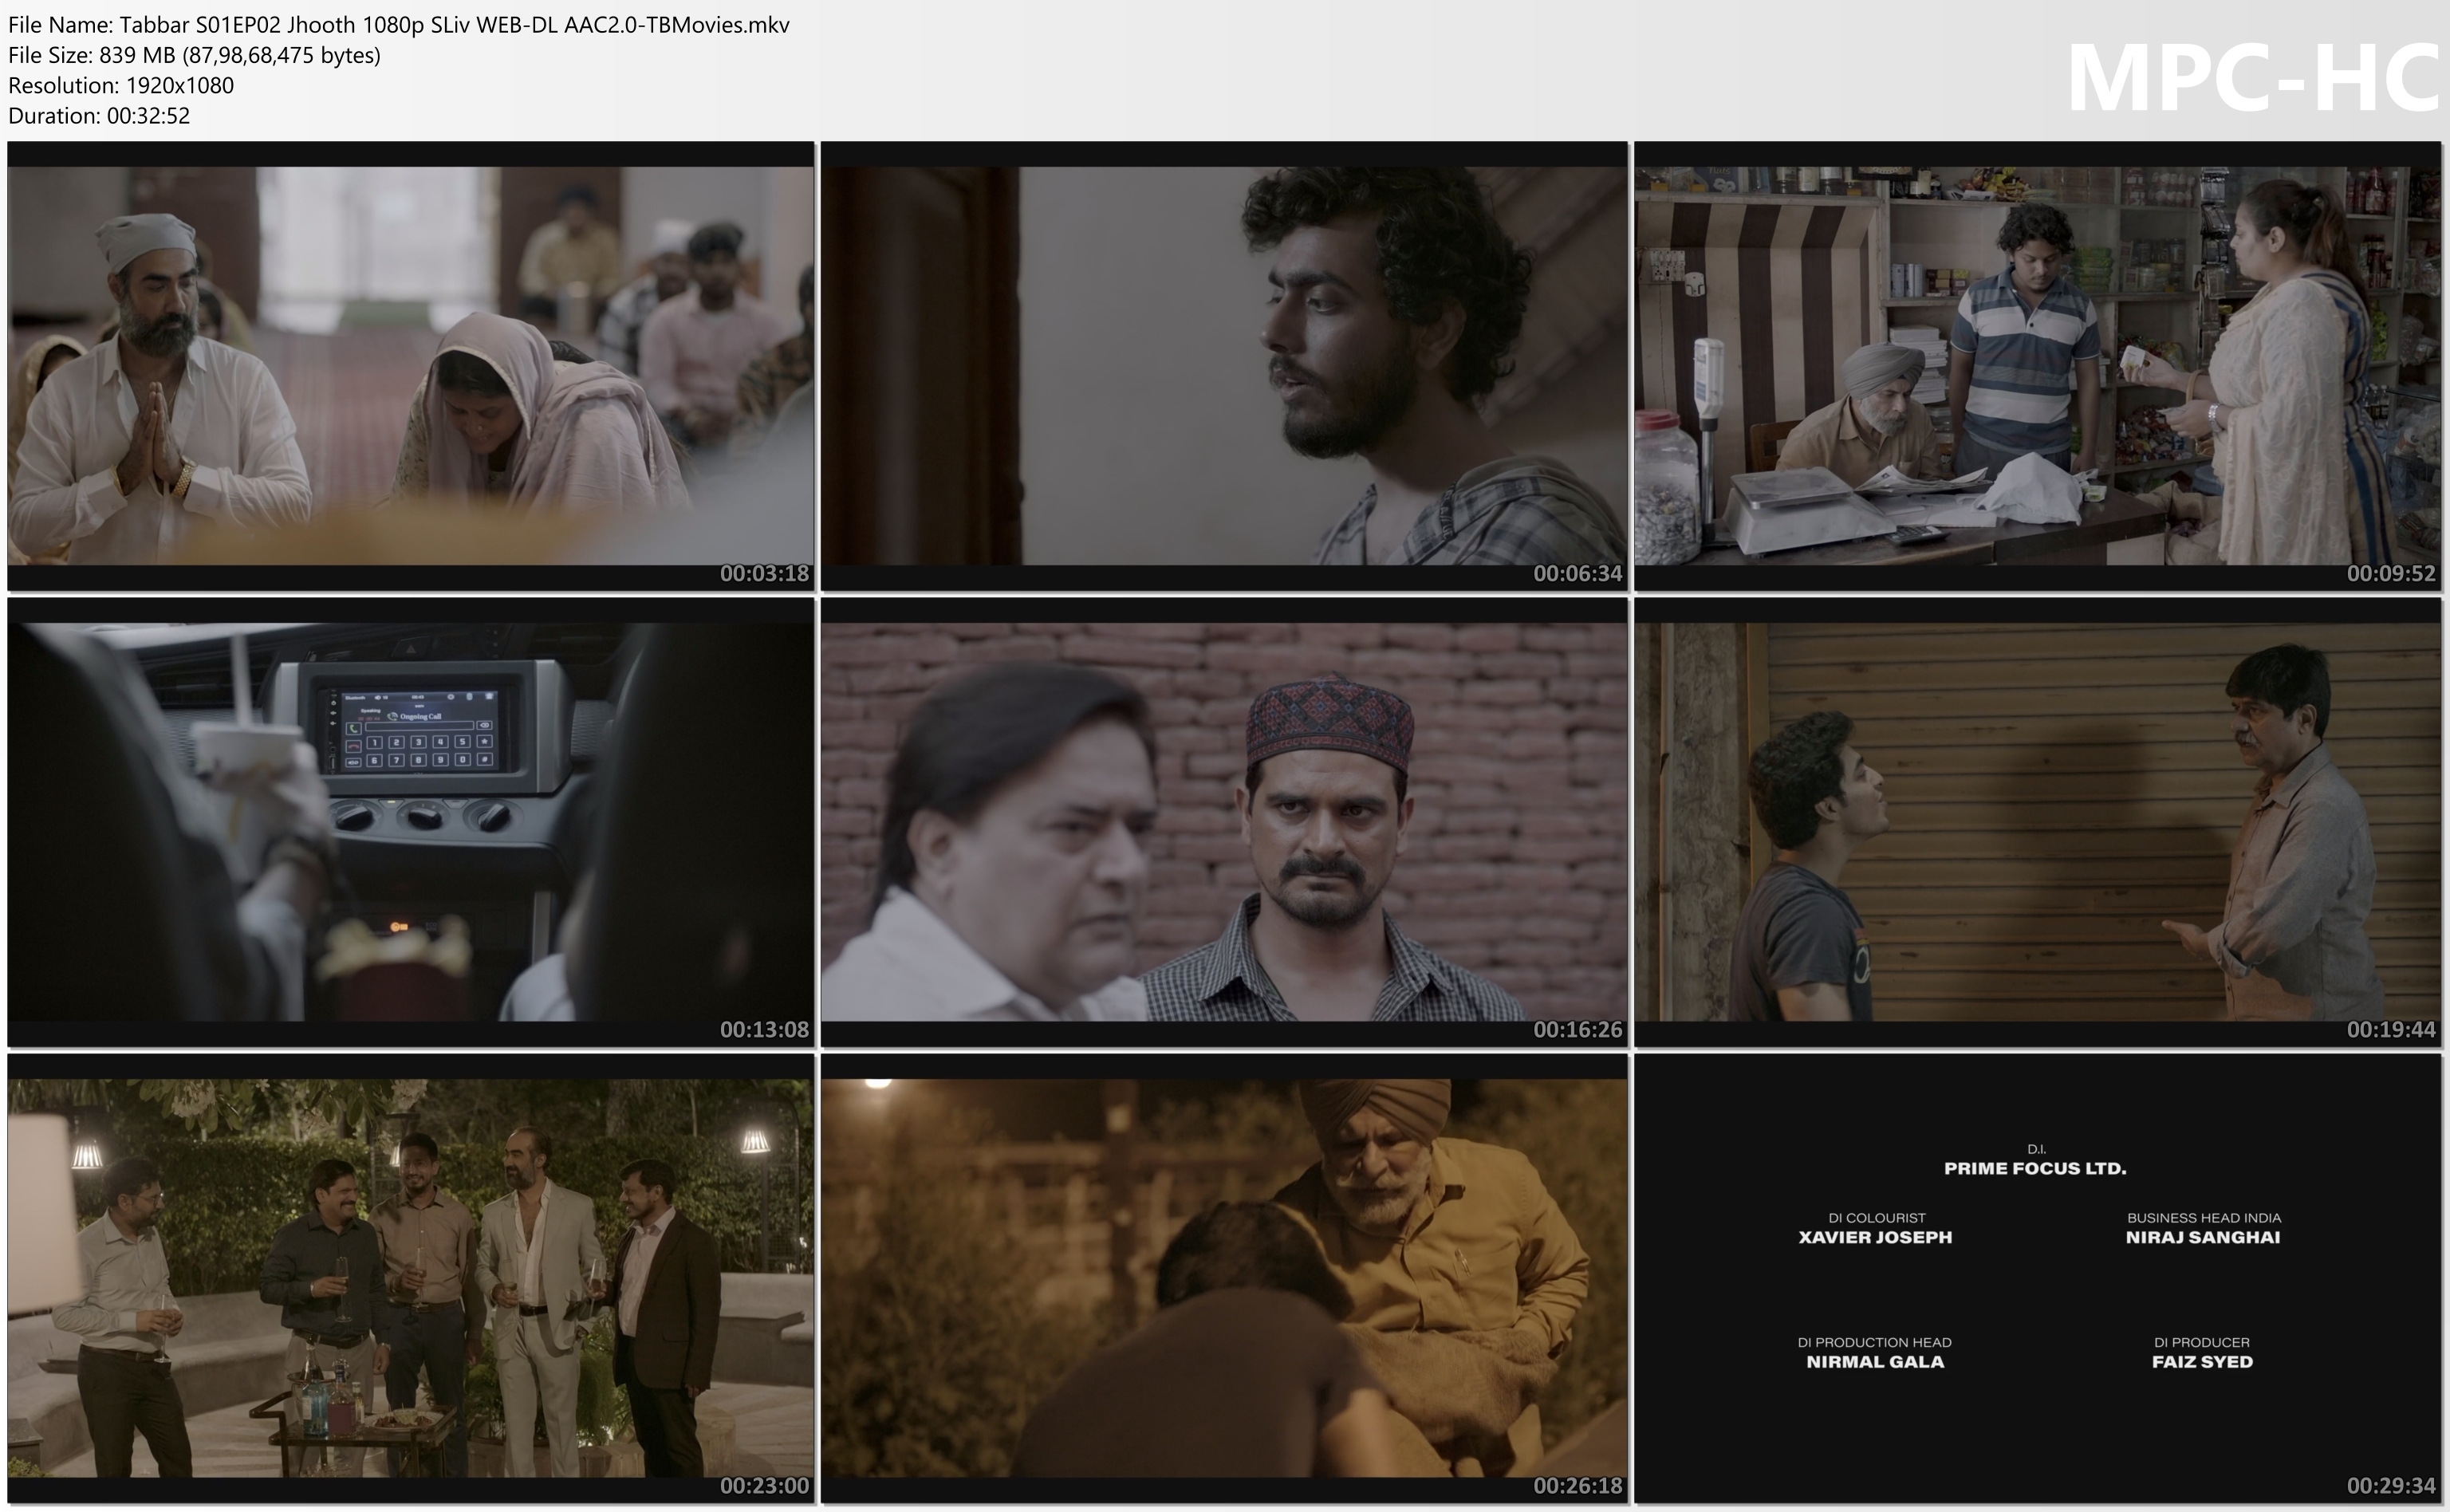2450x1512 pixels.
Task: Click the DI COLOURIST credit label
Action: [x=1876, y=1218]
